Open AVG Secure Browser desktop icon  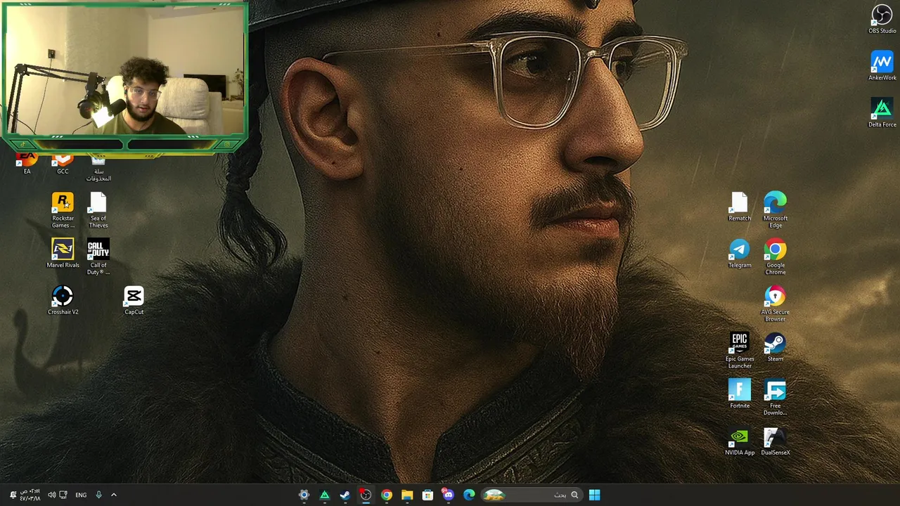[x=775, y=304]
